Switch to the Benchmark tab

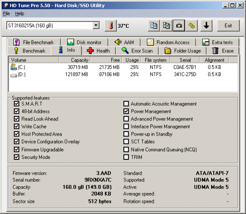point(29,51)
